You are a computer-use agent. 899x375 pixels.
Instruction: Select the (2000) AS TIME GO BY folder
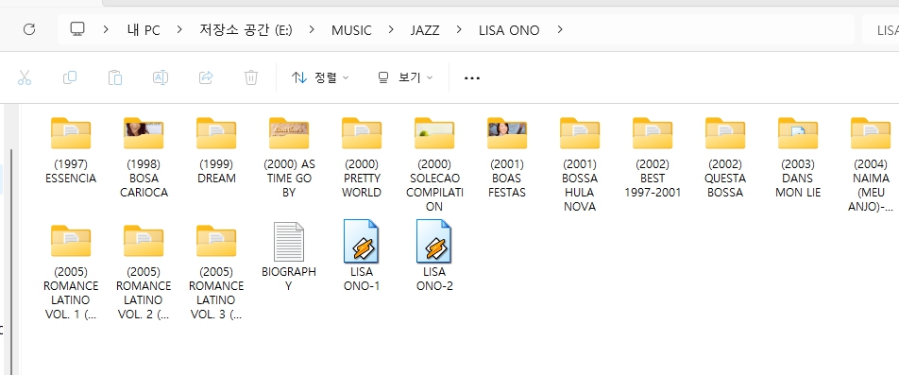coord(289,158)
